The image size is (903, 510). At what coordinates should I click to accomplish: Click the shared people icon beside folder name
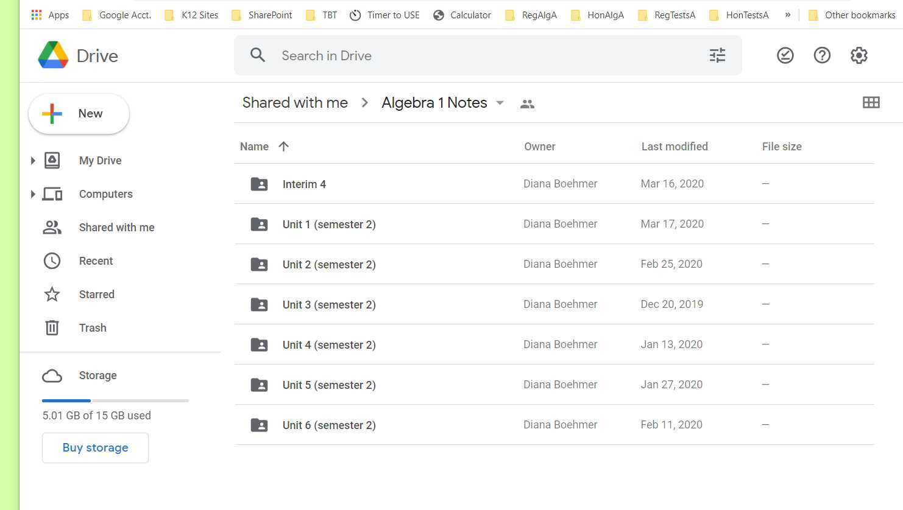tap(527, 104)
